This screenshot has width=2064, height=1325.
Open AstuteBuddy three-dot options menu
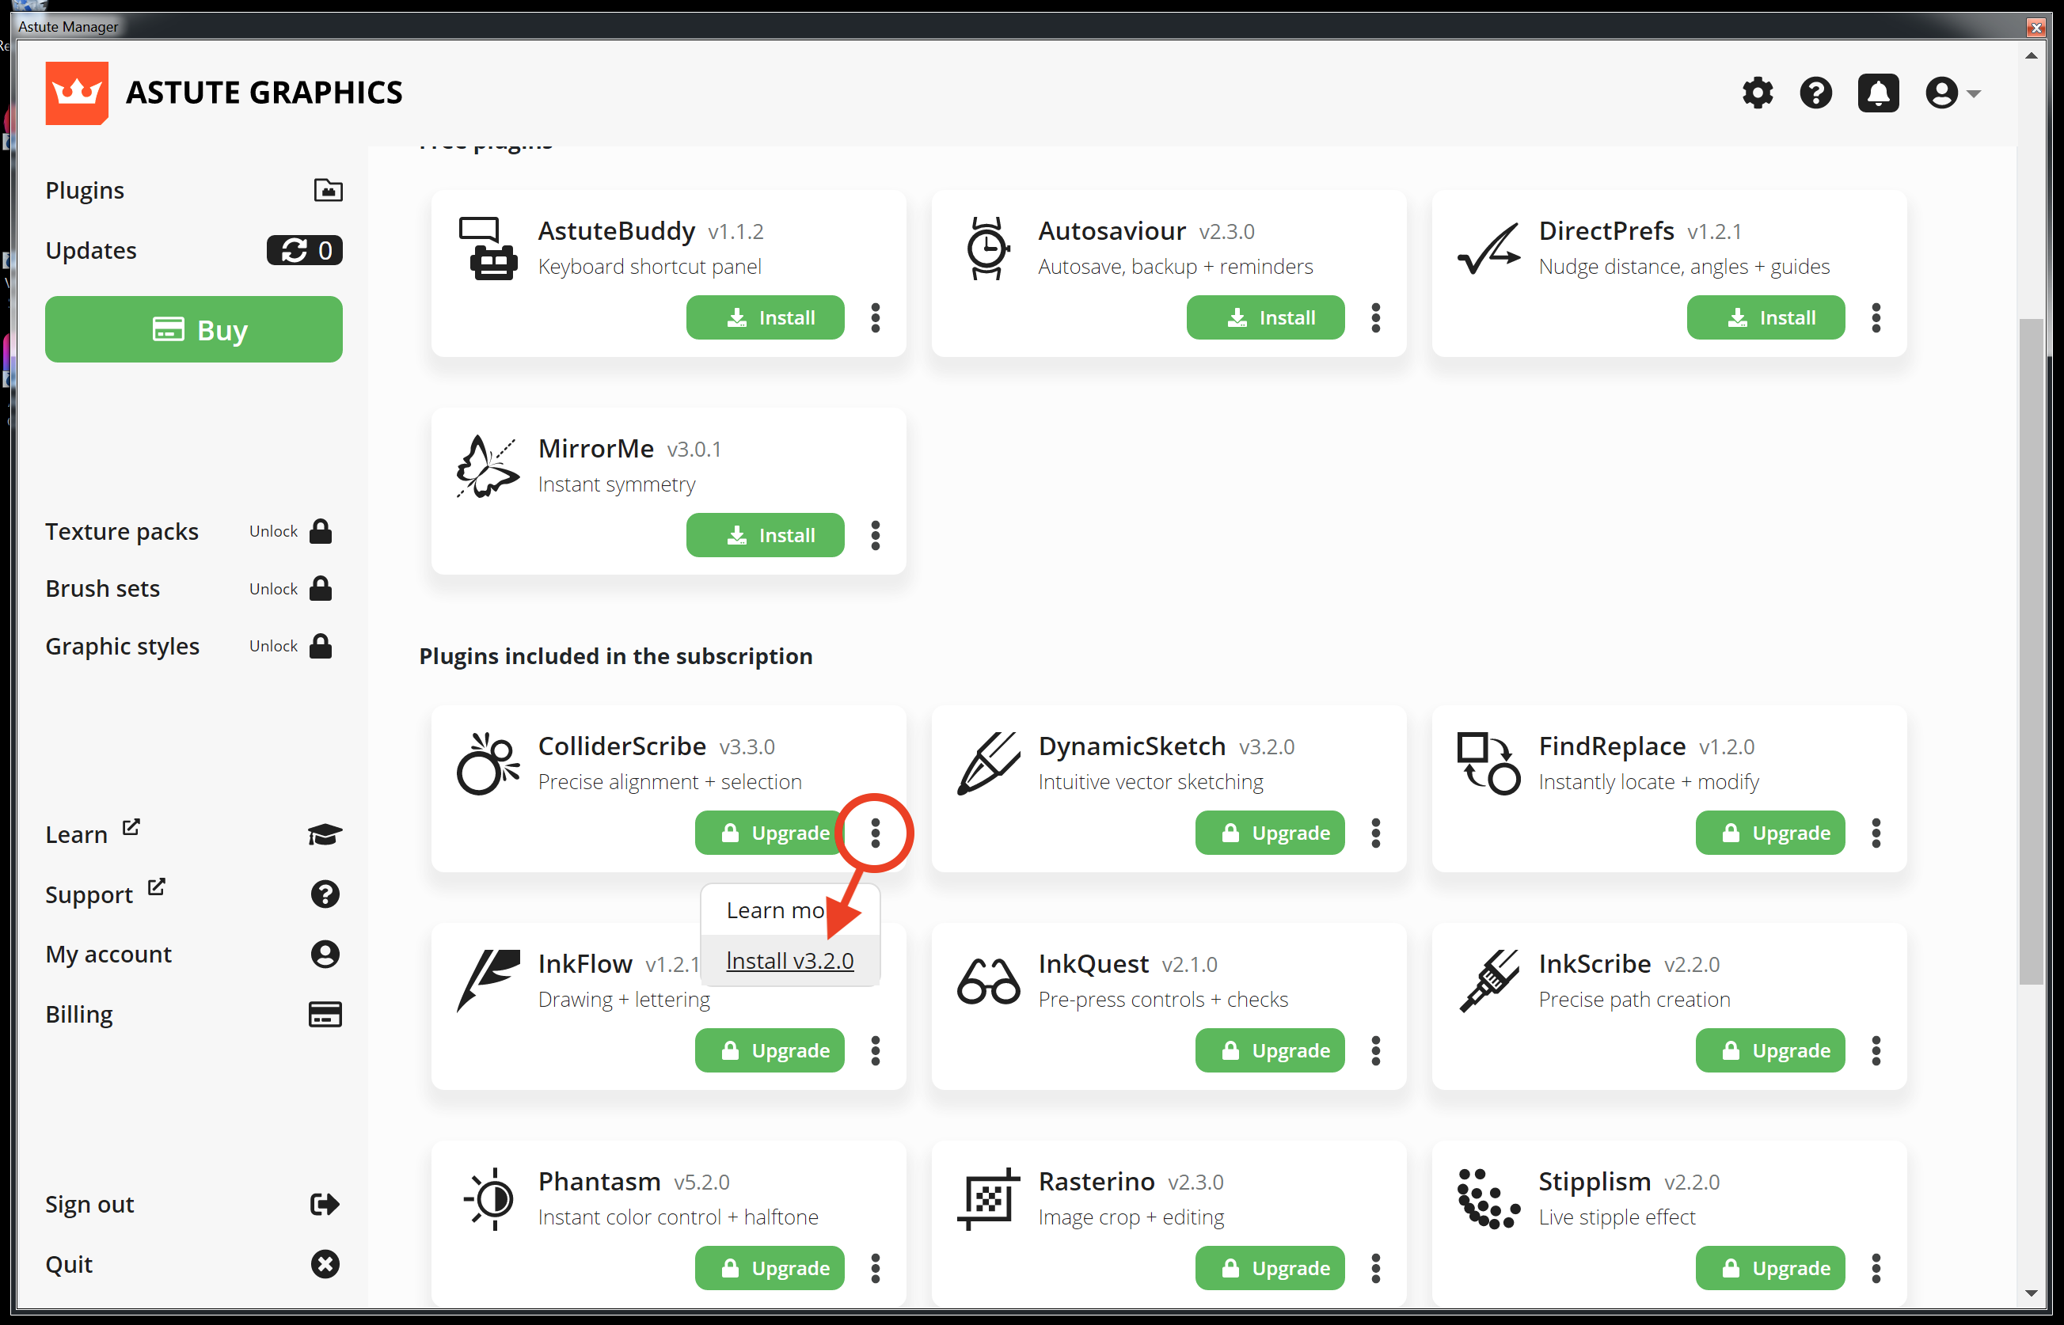(x=876, y=317)
